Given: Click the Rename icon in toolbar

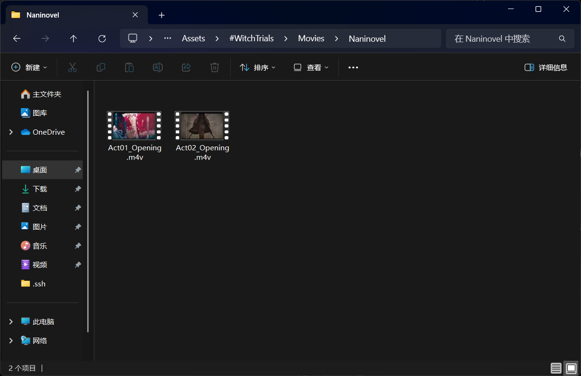Looking at the screenshot, I should pos(158,67).
